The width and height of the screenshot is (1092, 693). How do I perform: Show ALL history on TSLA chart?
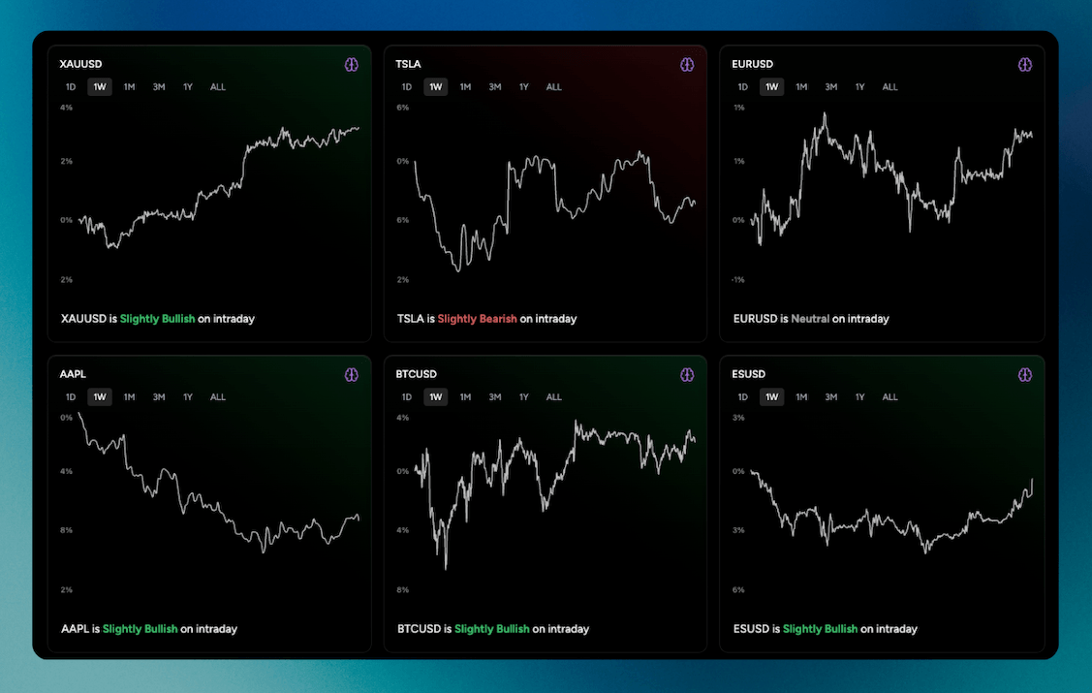(553, 87)
